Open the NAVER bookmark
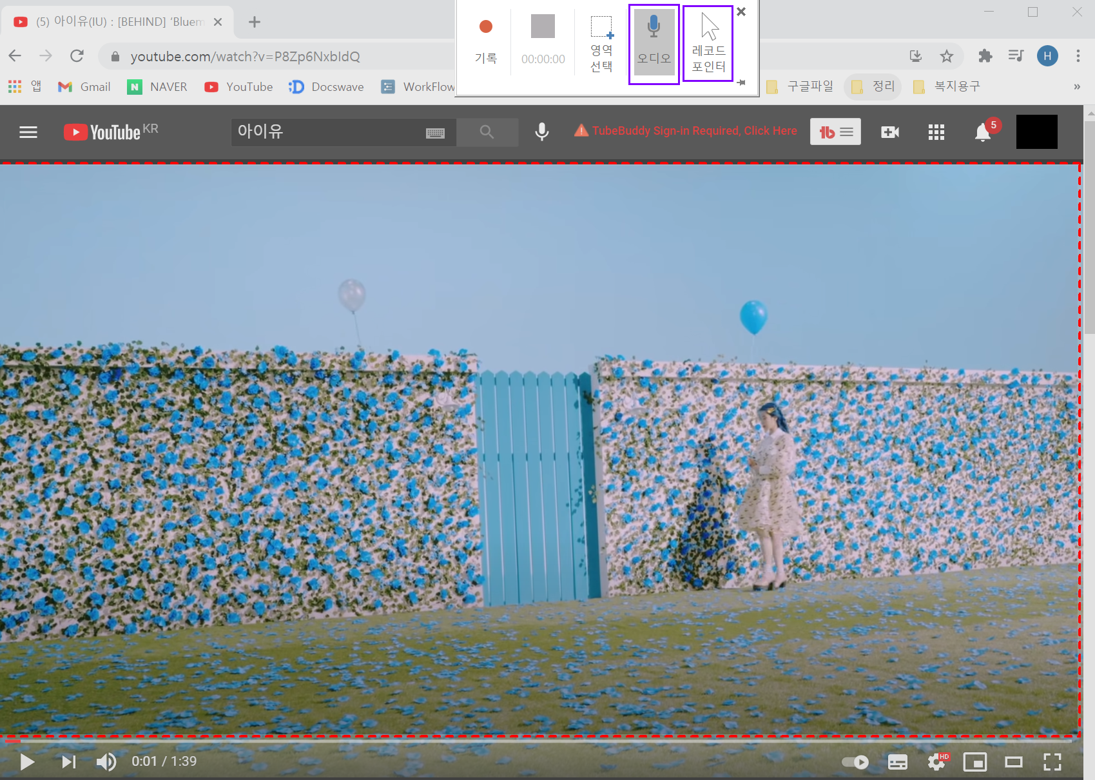 (x=157, y=86)
